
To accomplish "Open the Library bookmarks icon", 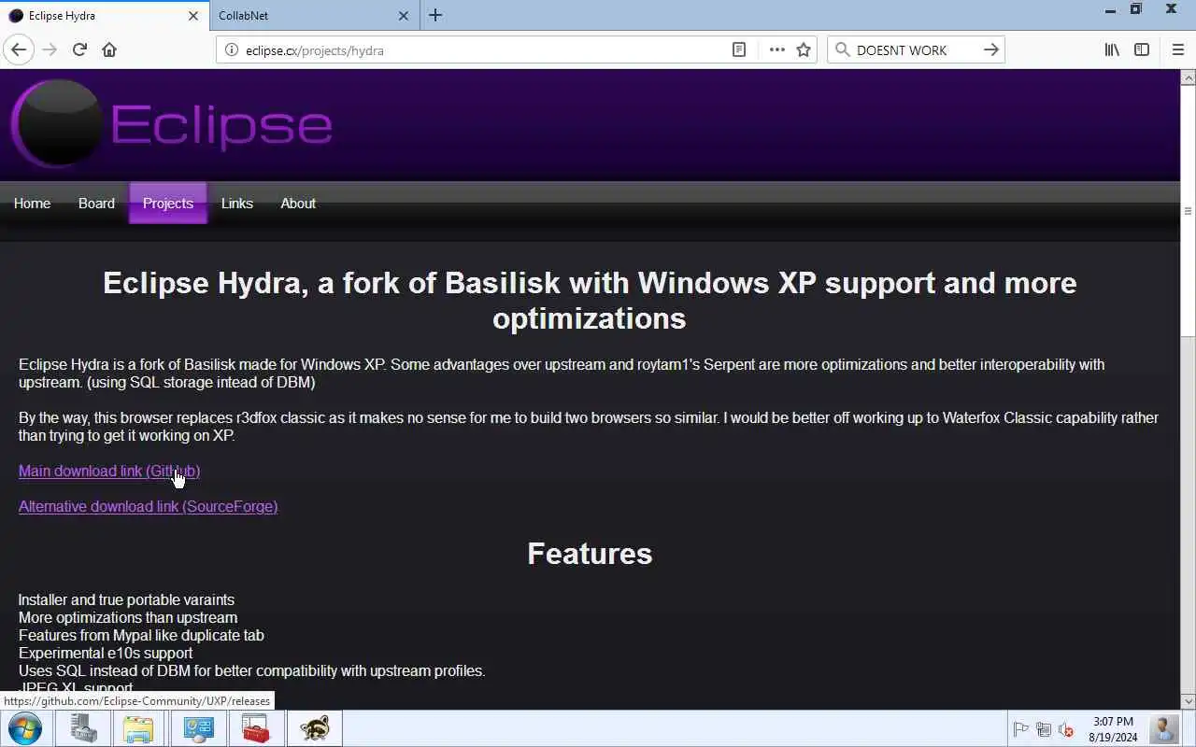I will [x=1112, y=50].
